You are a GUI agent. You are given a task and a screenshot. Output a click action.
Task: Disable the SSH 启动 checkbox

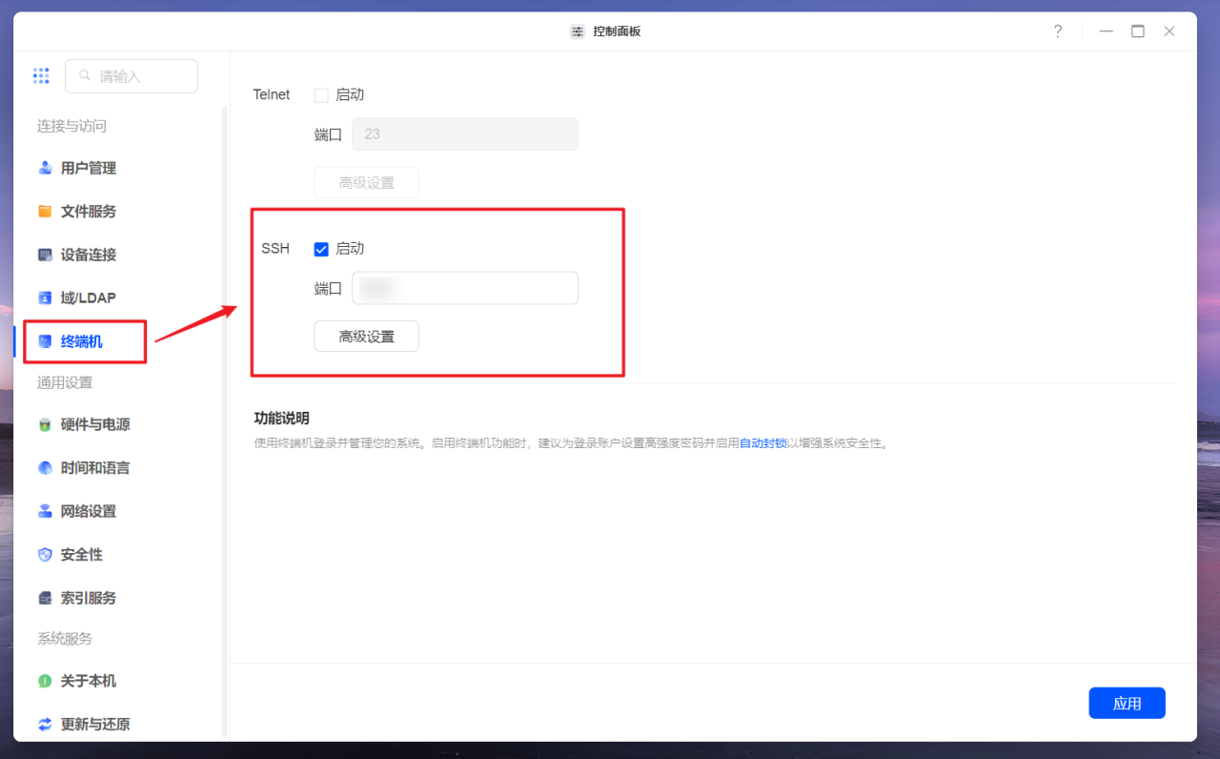coord(320,249)
